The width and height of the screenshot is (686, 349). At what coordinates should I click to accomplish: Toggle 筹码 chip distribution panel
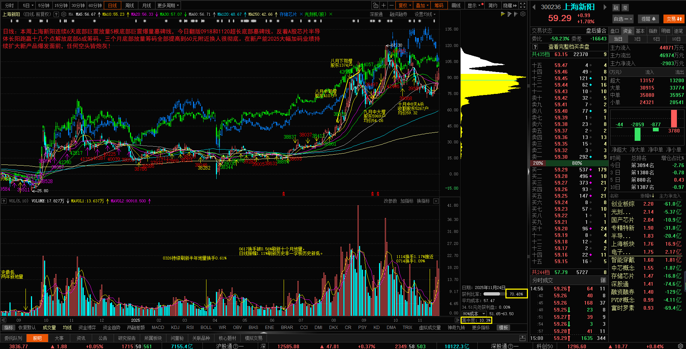point(439,5)
